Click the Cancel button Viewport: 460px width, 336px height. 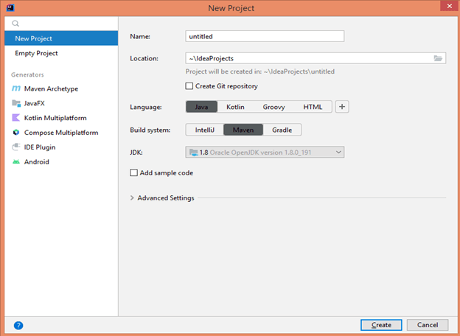[x=428, y=325]
